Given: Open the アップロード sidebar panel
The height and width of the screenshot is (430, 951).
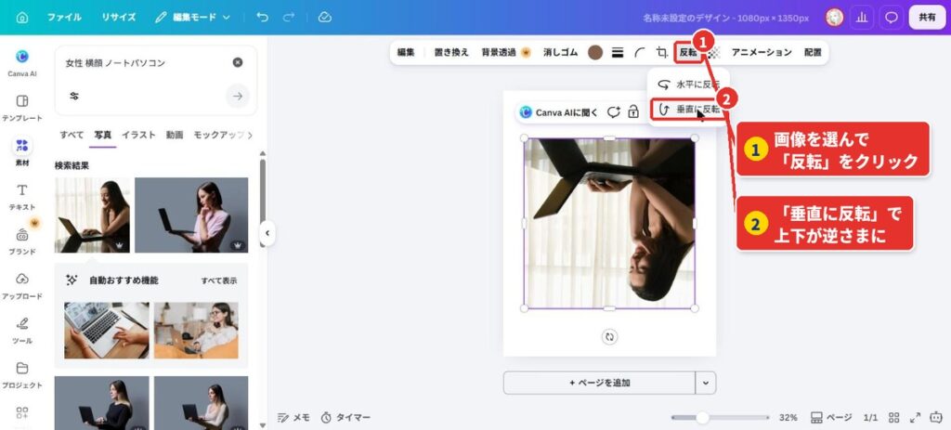Looking at the screenshot, I should pyautogui.click(x=22, y=286).
